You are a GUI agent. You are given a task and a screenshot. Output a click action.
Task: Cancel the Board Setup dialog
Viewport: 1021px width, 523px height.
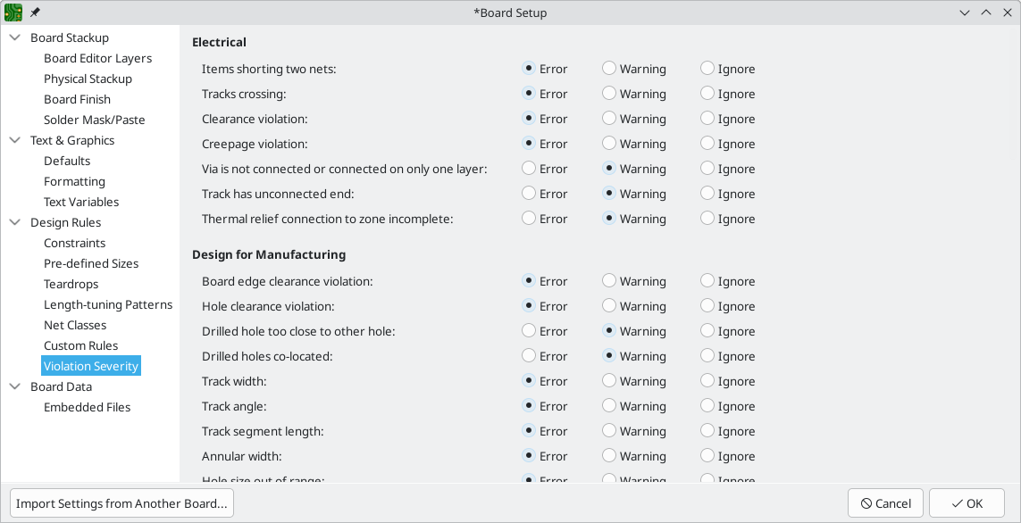click(x=885, y=503)
